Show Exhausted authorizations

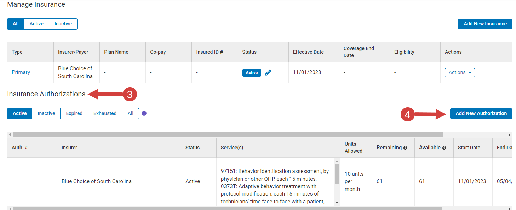tap(105, 113)
